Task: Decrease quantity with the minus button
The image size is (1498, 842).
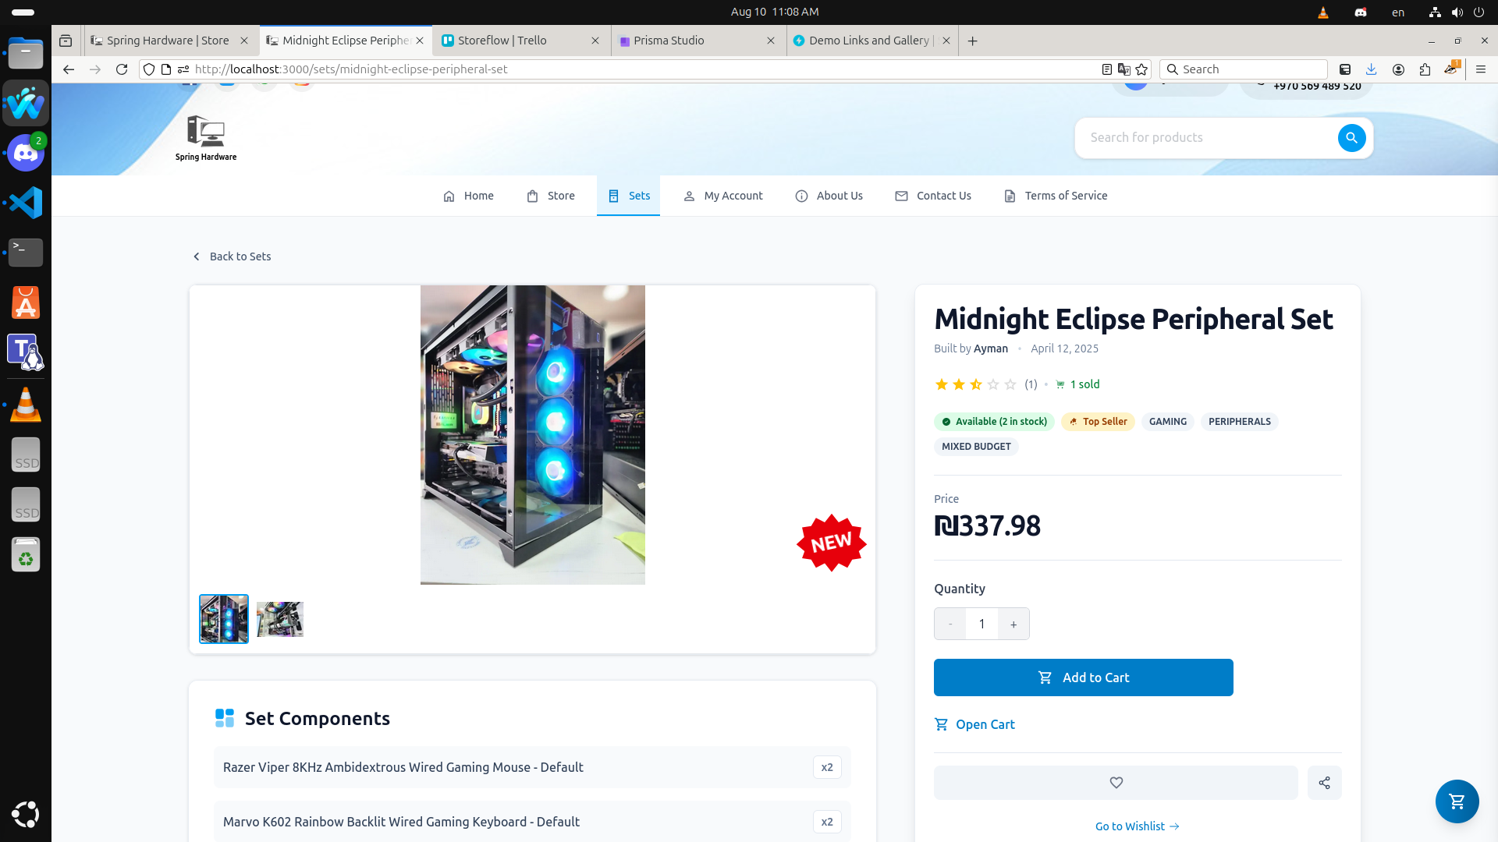Action: pyautogui.click(x=950, y=624)
